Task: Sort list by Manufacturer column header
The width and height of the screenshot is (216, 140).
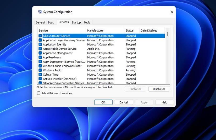Action: point(105,30)
